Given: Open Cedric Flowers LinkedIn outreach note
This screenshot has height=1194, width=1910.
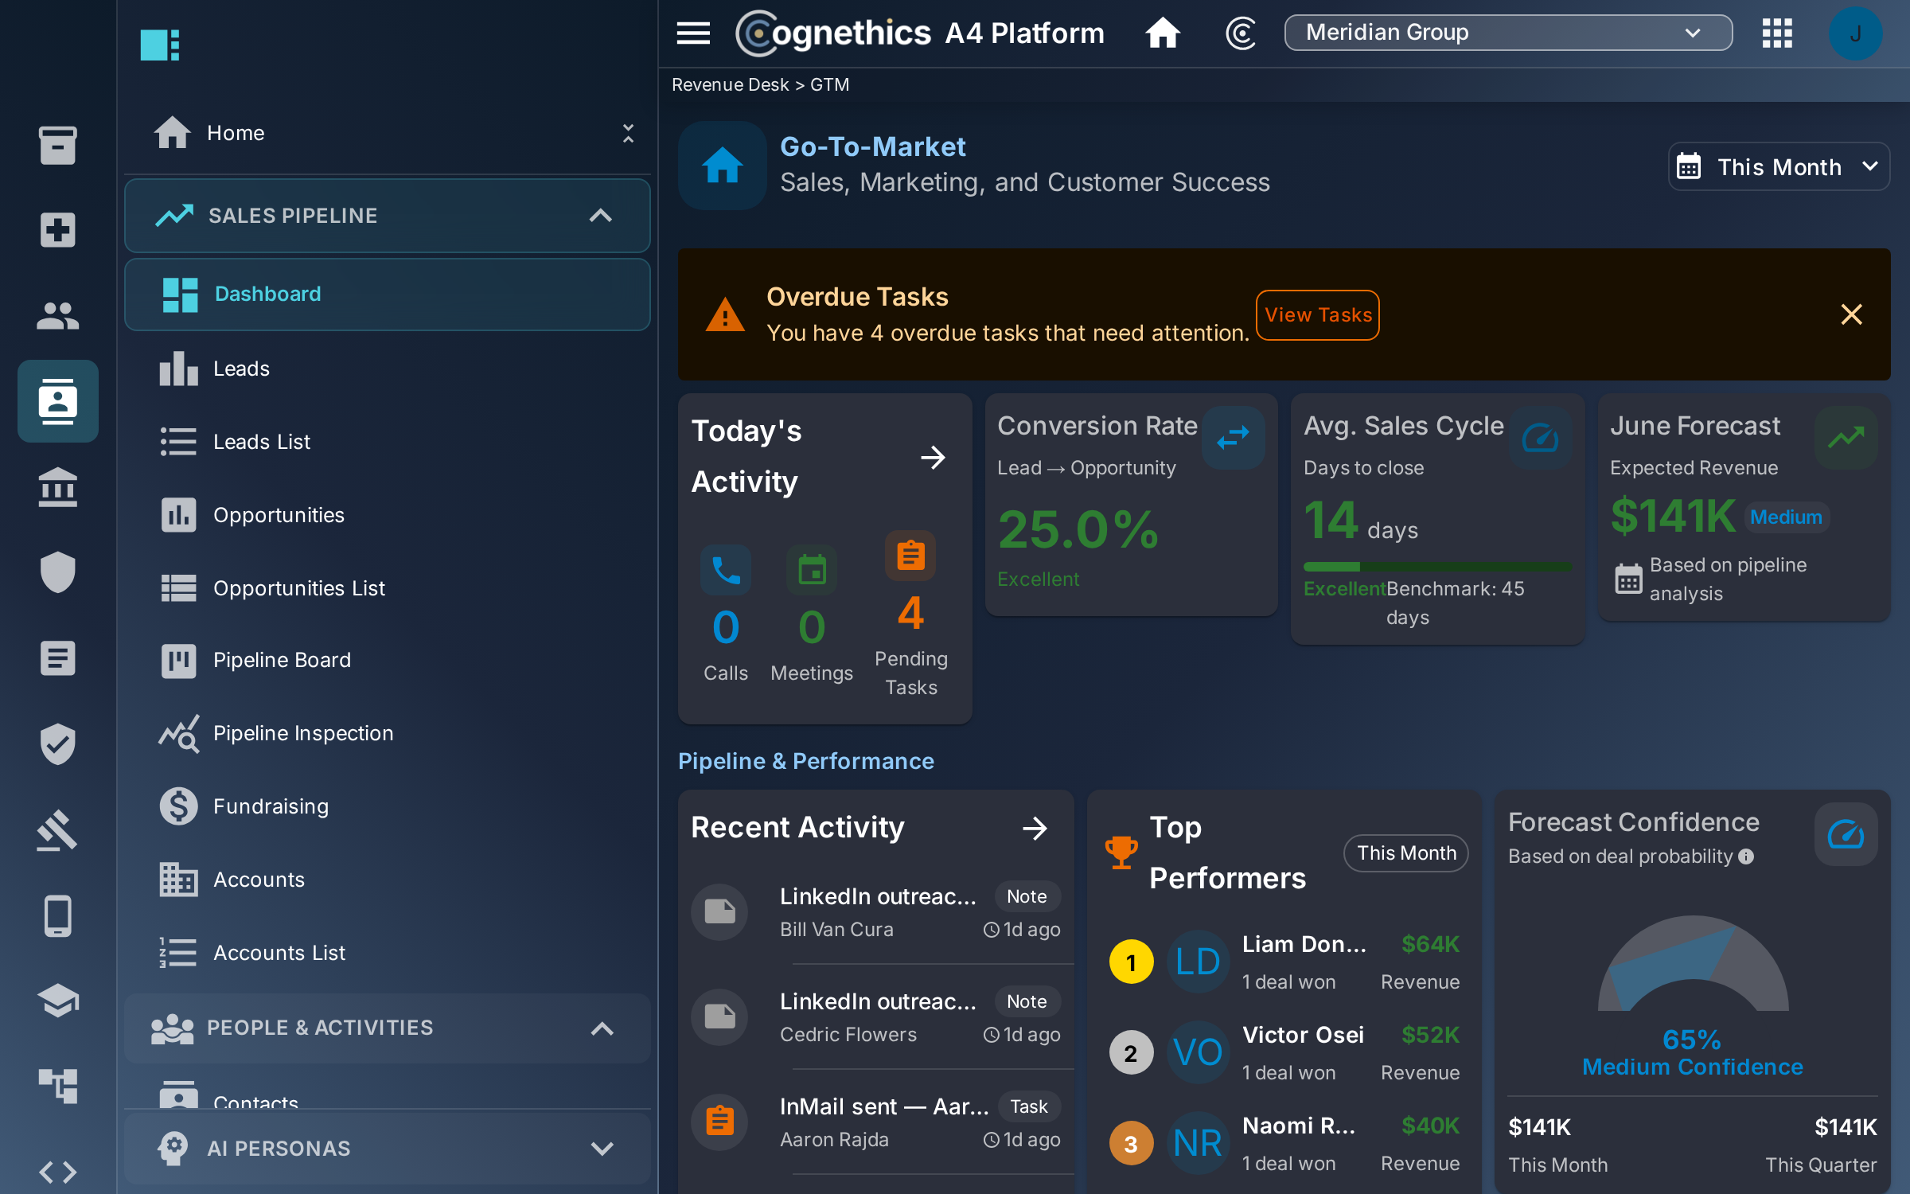Looking at the screenshot, I should (x=875, y=1016).
